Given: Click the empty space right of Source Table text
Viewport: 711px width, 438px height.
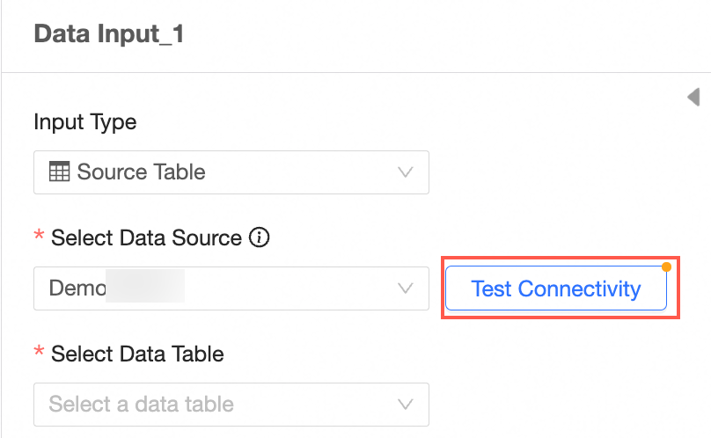Looking at the screenshot, I should click(299, 172).
